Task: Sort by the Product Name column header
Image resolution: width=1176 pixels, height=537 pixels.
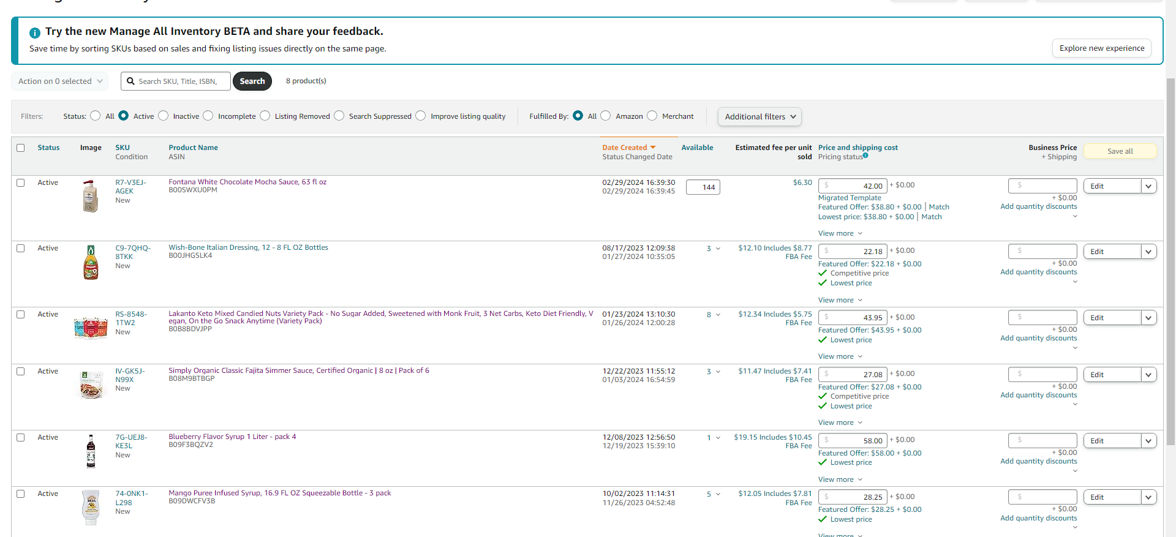Action: point(193,148)
